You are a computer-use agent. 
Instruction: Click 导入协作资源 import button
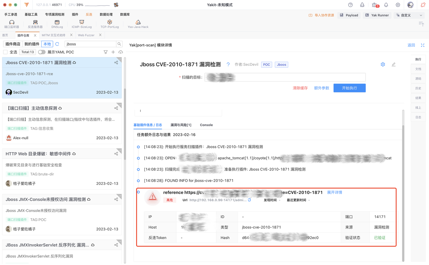(x=321, y=15)
